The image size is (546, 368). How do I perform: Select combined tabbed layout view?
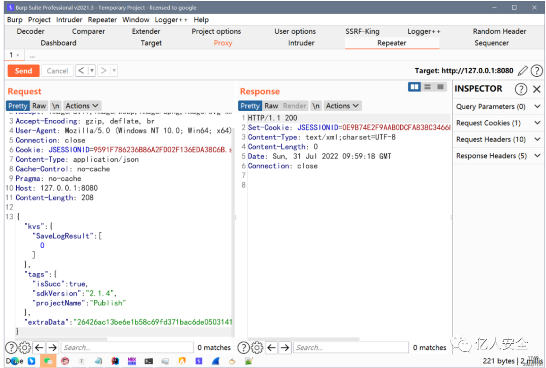coord(440,86)
